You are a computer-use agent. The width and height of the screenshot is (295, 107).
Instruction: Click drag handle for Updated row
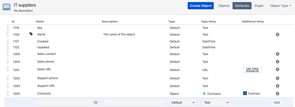point(8,47)
